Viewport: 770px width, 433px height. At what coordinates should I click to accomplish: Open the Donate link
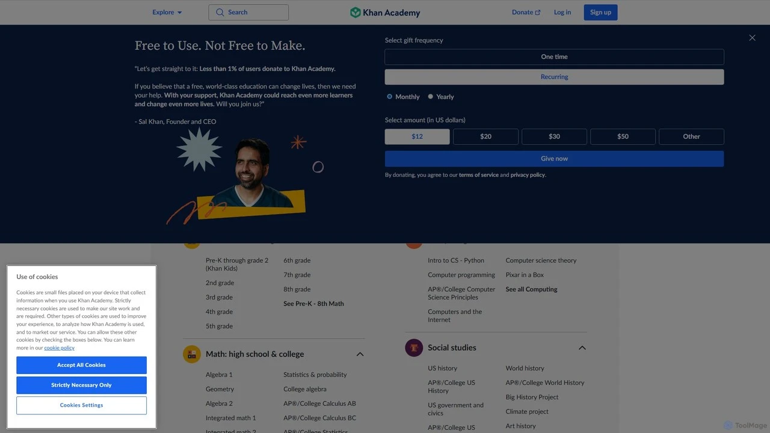526,12
